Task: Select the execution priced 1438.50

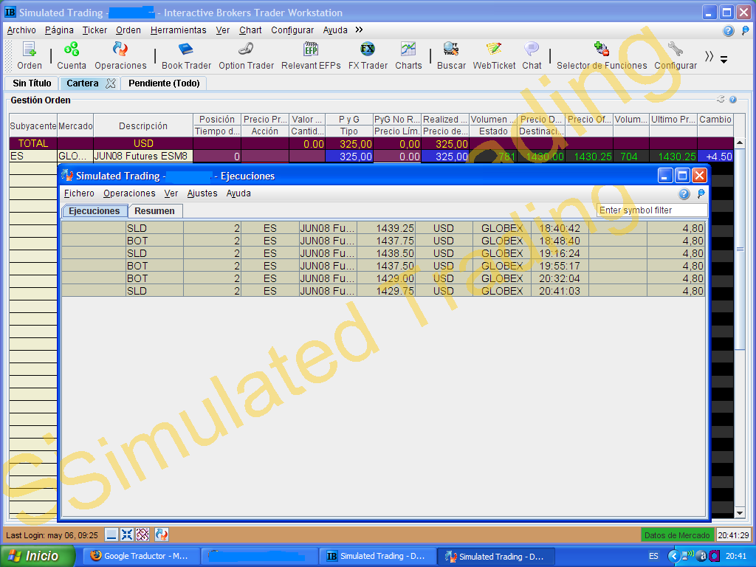Action: pos(383,253)
